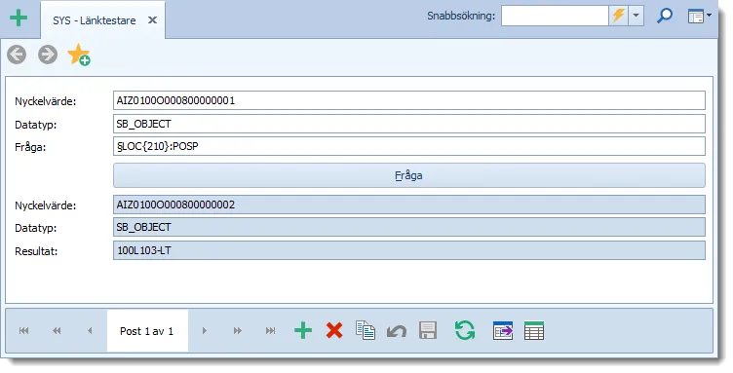Go forward with the right arrow button

[x=48, y=55]
